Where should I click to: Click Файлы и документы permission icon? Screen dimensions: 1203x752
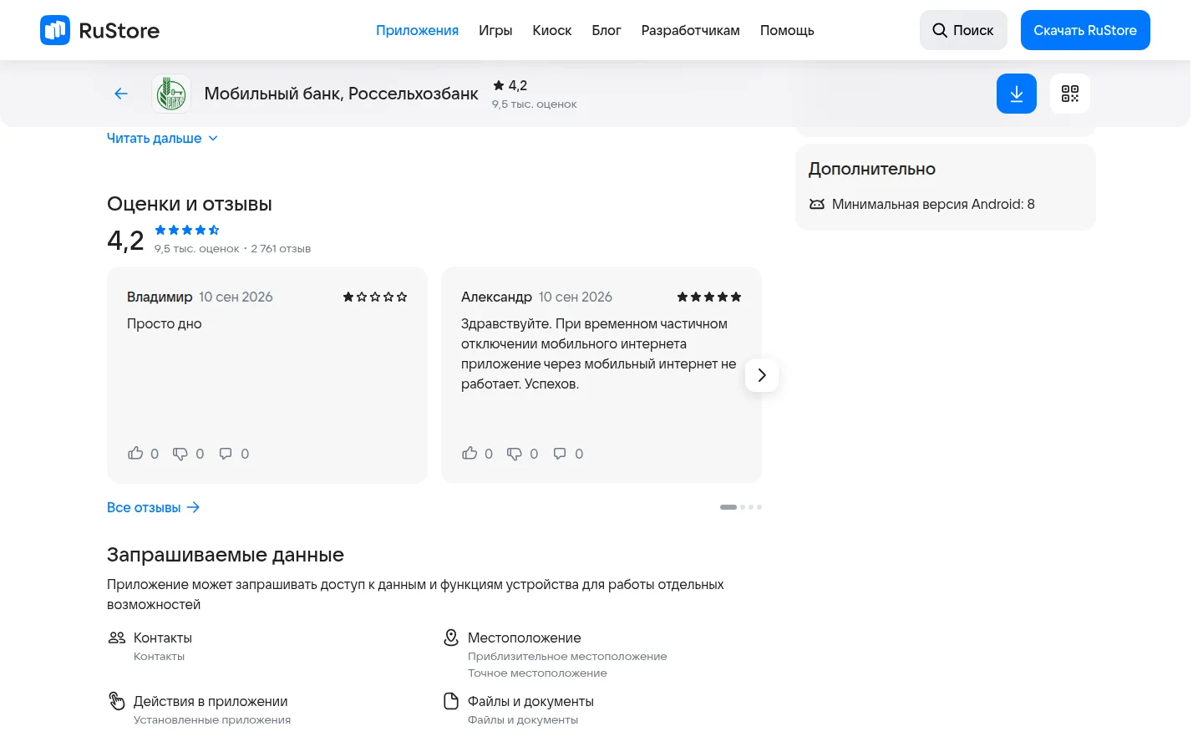tap(451, 701)
